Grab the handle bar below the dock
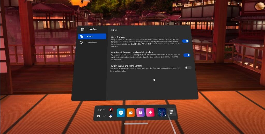This screenshot has width=265, height=134. pos(136,123)
